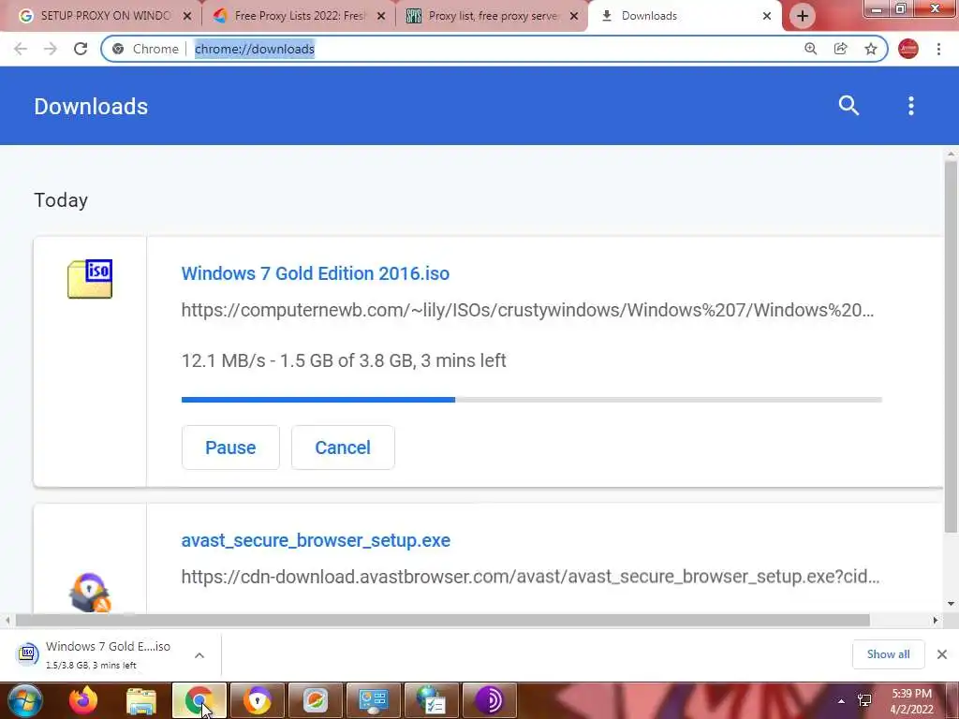Click the cdn-download.avastbrowser.com source URL
The width and height of the screenshot is (959, 719).
(530, 577)
